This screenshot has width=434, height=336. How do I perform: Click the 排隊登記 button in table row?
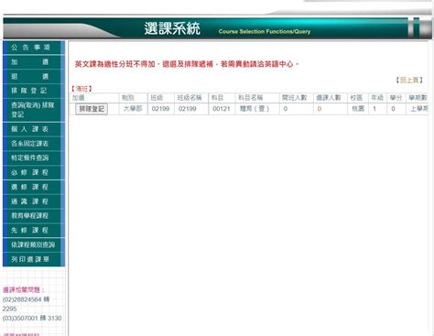pos(92,109)
